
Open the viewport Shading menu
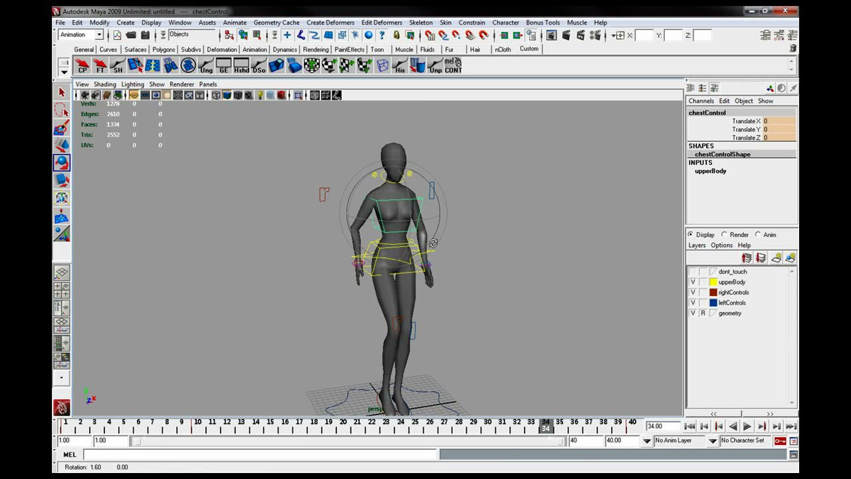pyautogui.click(x=104, y=84)
